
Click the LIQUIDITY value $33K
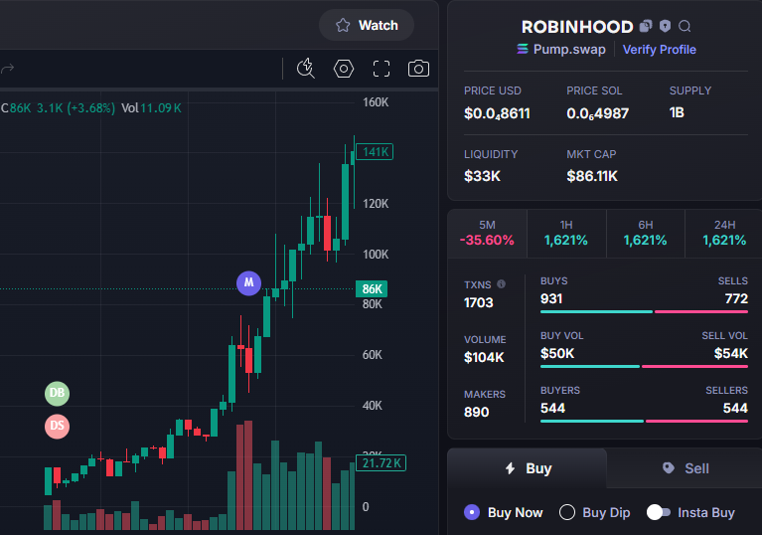(482, 176)
